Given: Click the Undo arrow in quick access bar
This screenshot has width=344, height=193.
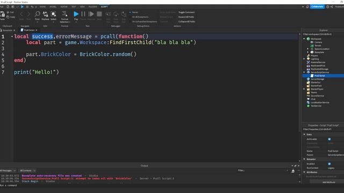Looking at the screenshot, I should (32, 7).
